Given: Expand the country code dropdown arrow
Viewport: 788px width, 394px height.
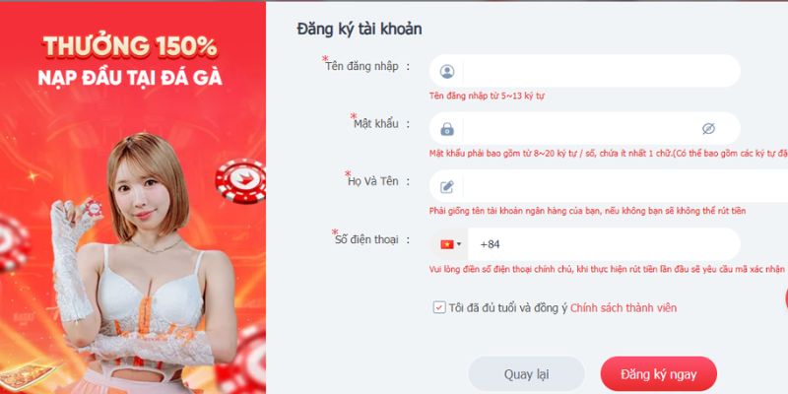Looking at the screenshot, I should [x=458, y=244].
